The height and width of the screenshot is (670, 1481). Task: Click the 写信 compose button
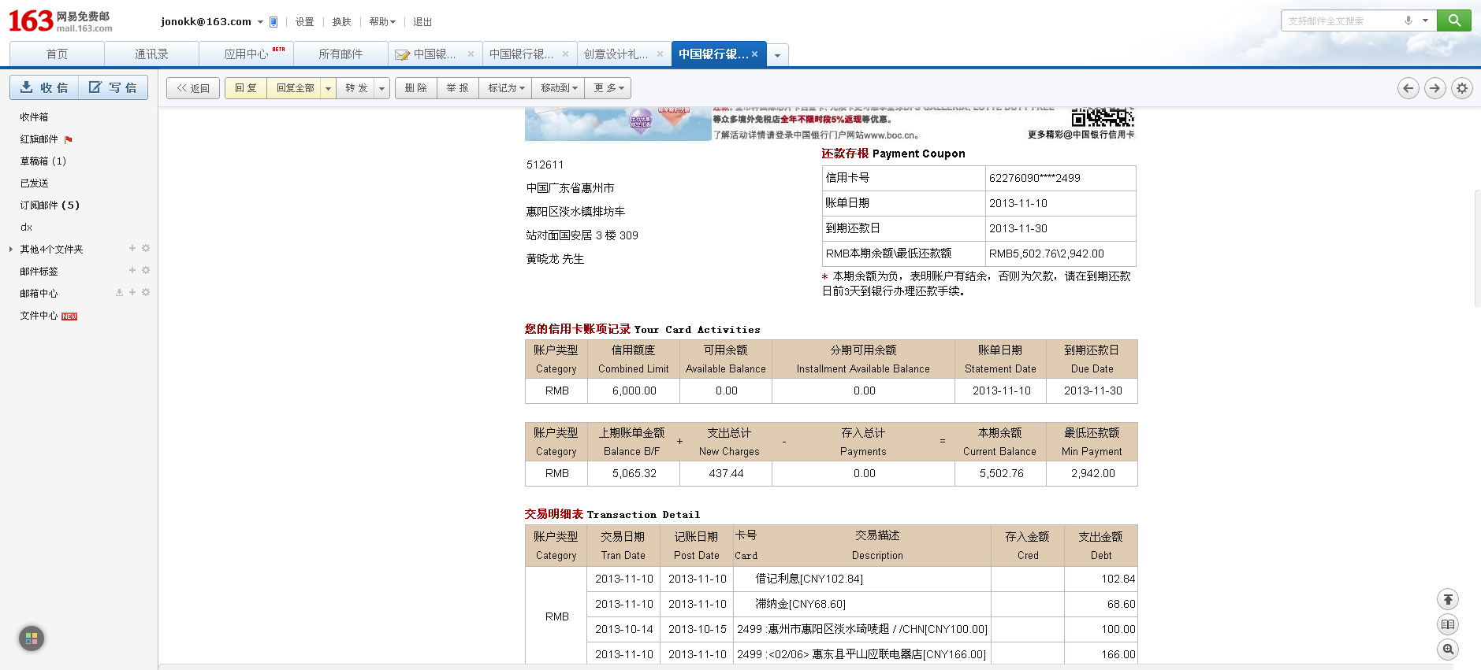(113, 87)
